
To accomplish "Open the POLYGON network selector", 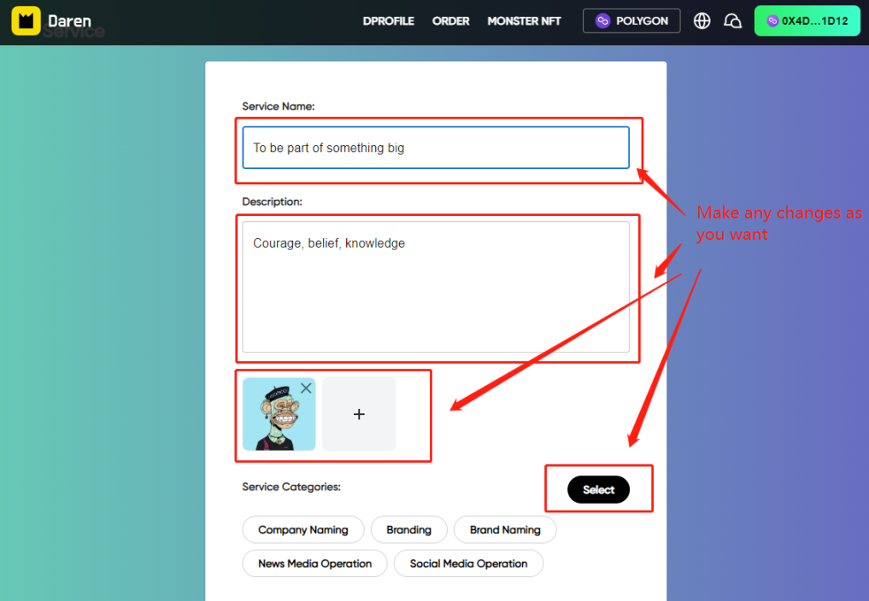I will [631, 21].
